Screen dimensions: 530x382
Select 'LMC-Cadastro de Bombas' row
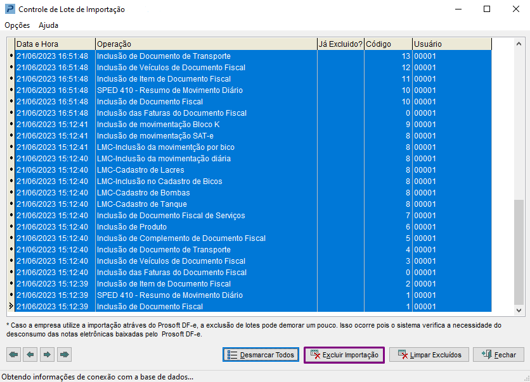coord(253,193)
